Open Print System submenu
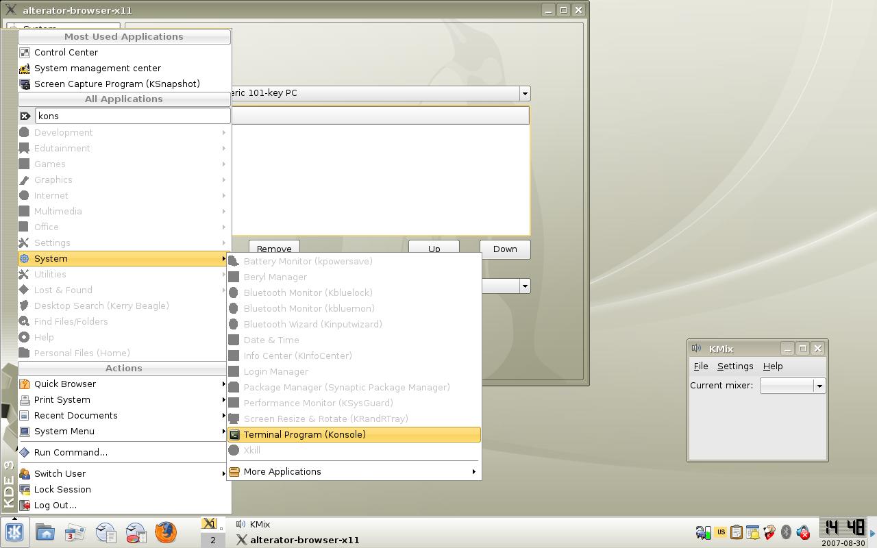The width and height of the screenshot is (877, 548). pyautogui.click(x=124, y=399)
